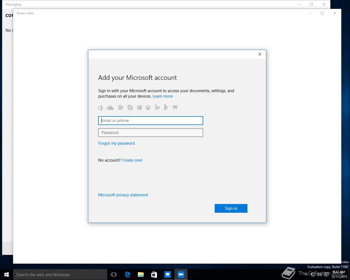Click Search the web and Windows box
This screenshot has height=280, width=350.
pyautogui.click(x=60, y=275)
